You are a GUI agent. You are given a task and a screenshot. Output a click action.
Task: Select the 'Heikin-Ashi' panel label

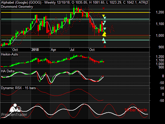tap(10, 55)
